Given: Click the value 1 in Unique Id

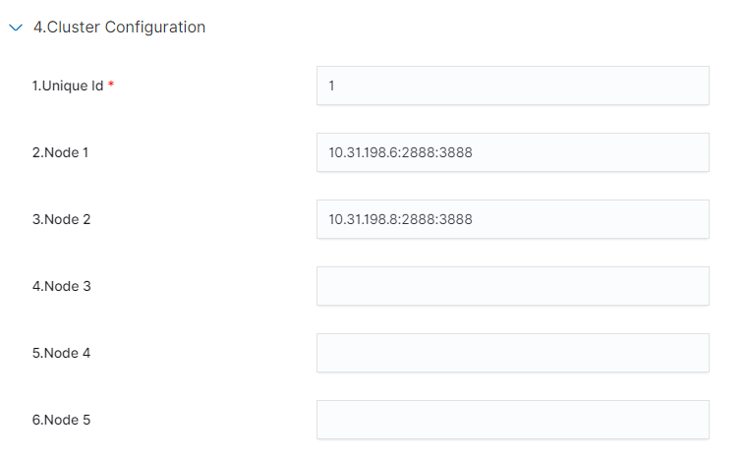Looking at the screenshot, I should click(332, 86).
